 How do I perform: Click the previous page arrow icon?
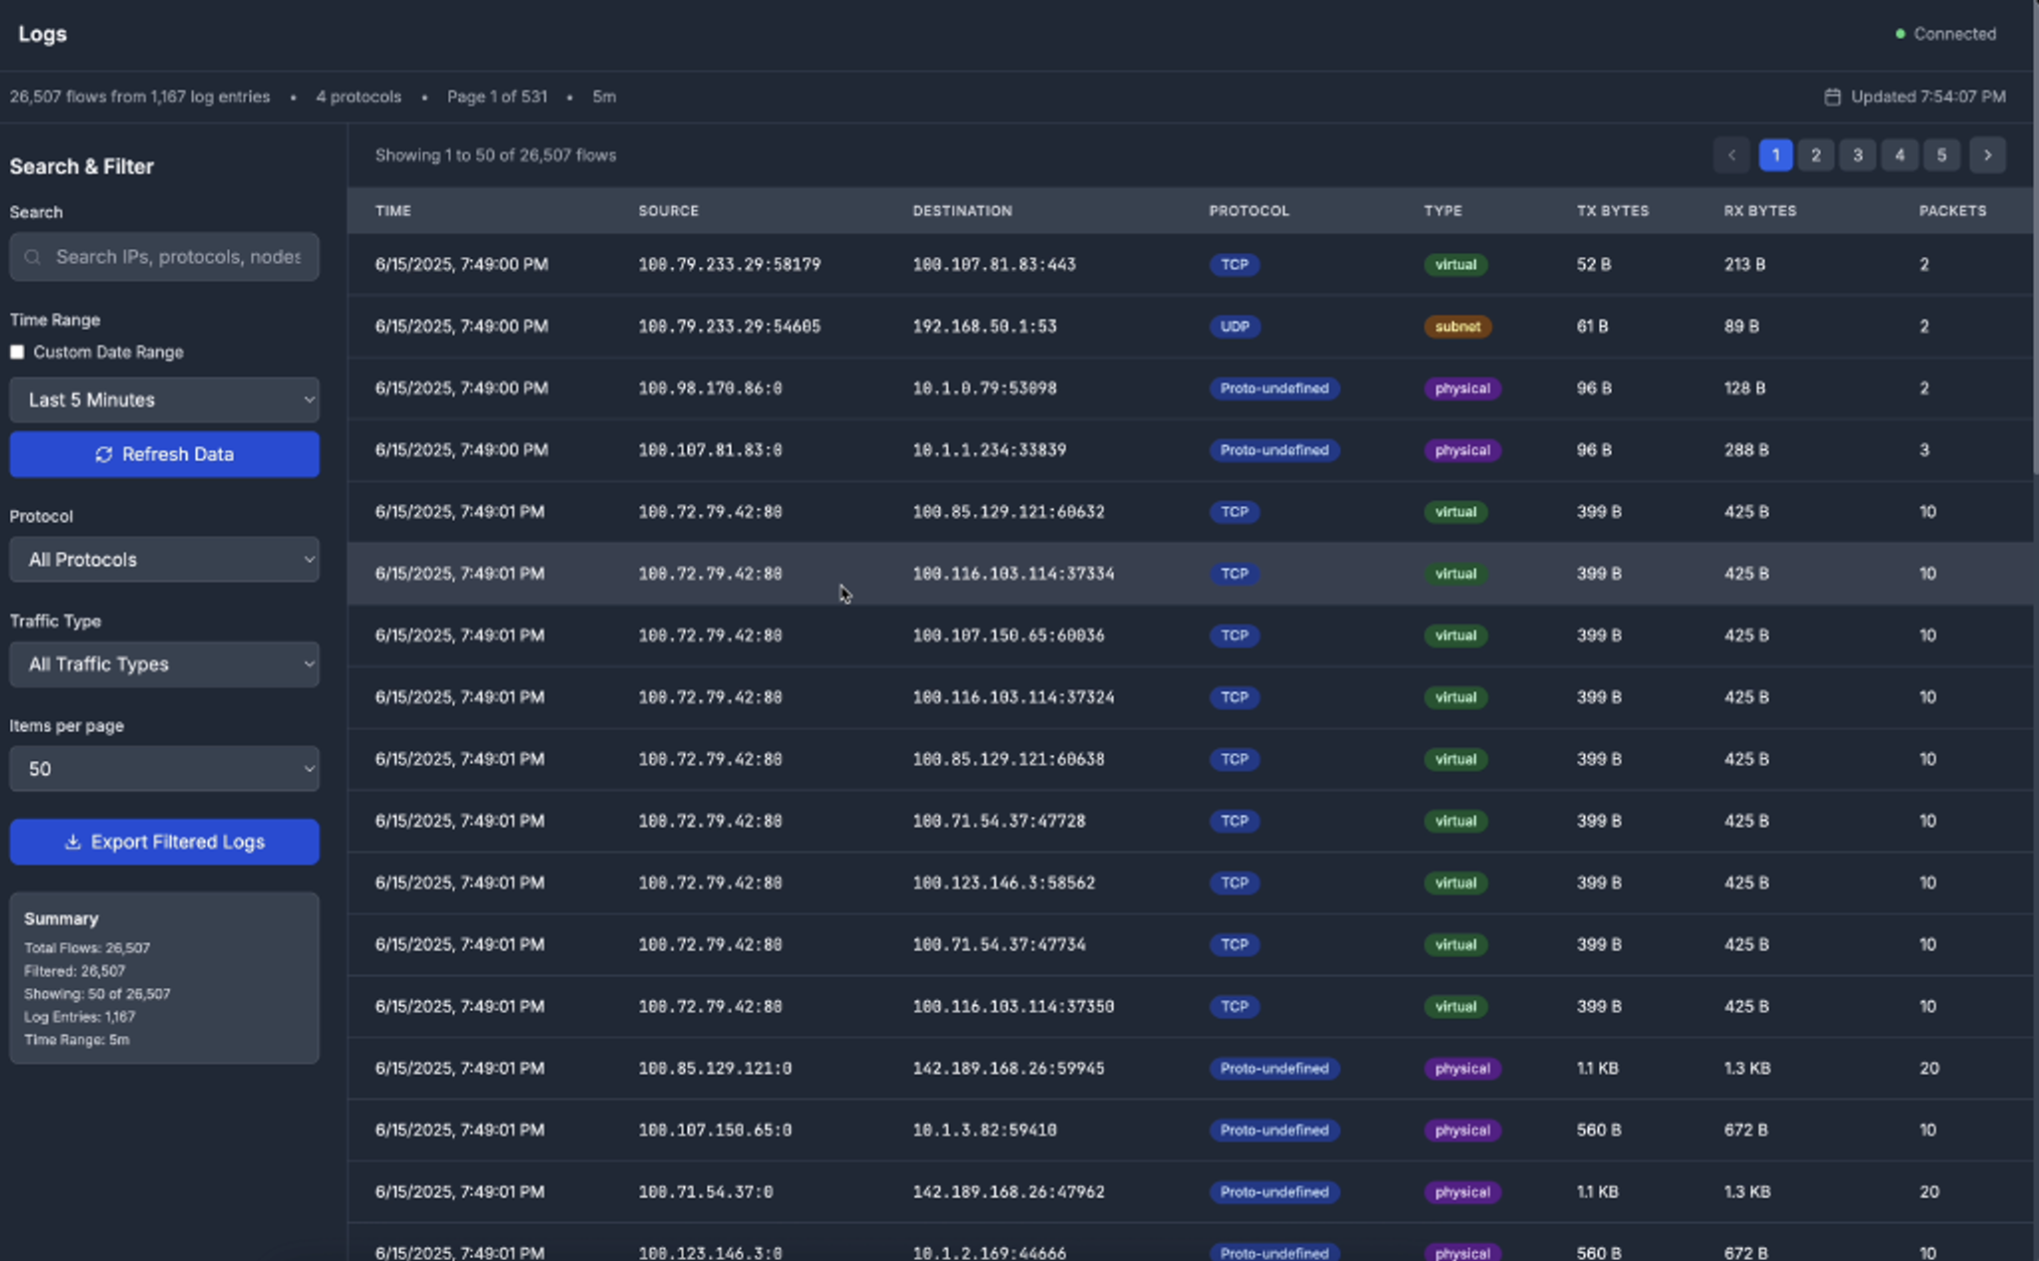coord(1731,155)
